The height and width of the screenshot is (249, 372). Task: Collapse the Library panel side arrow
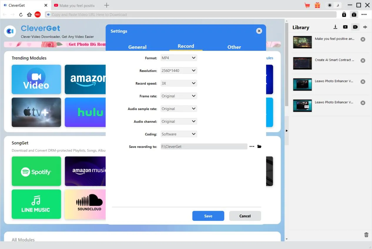(287, 131)
